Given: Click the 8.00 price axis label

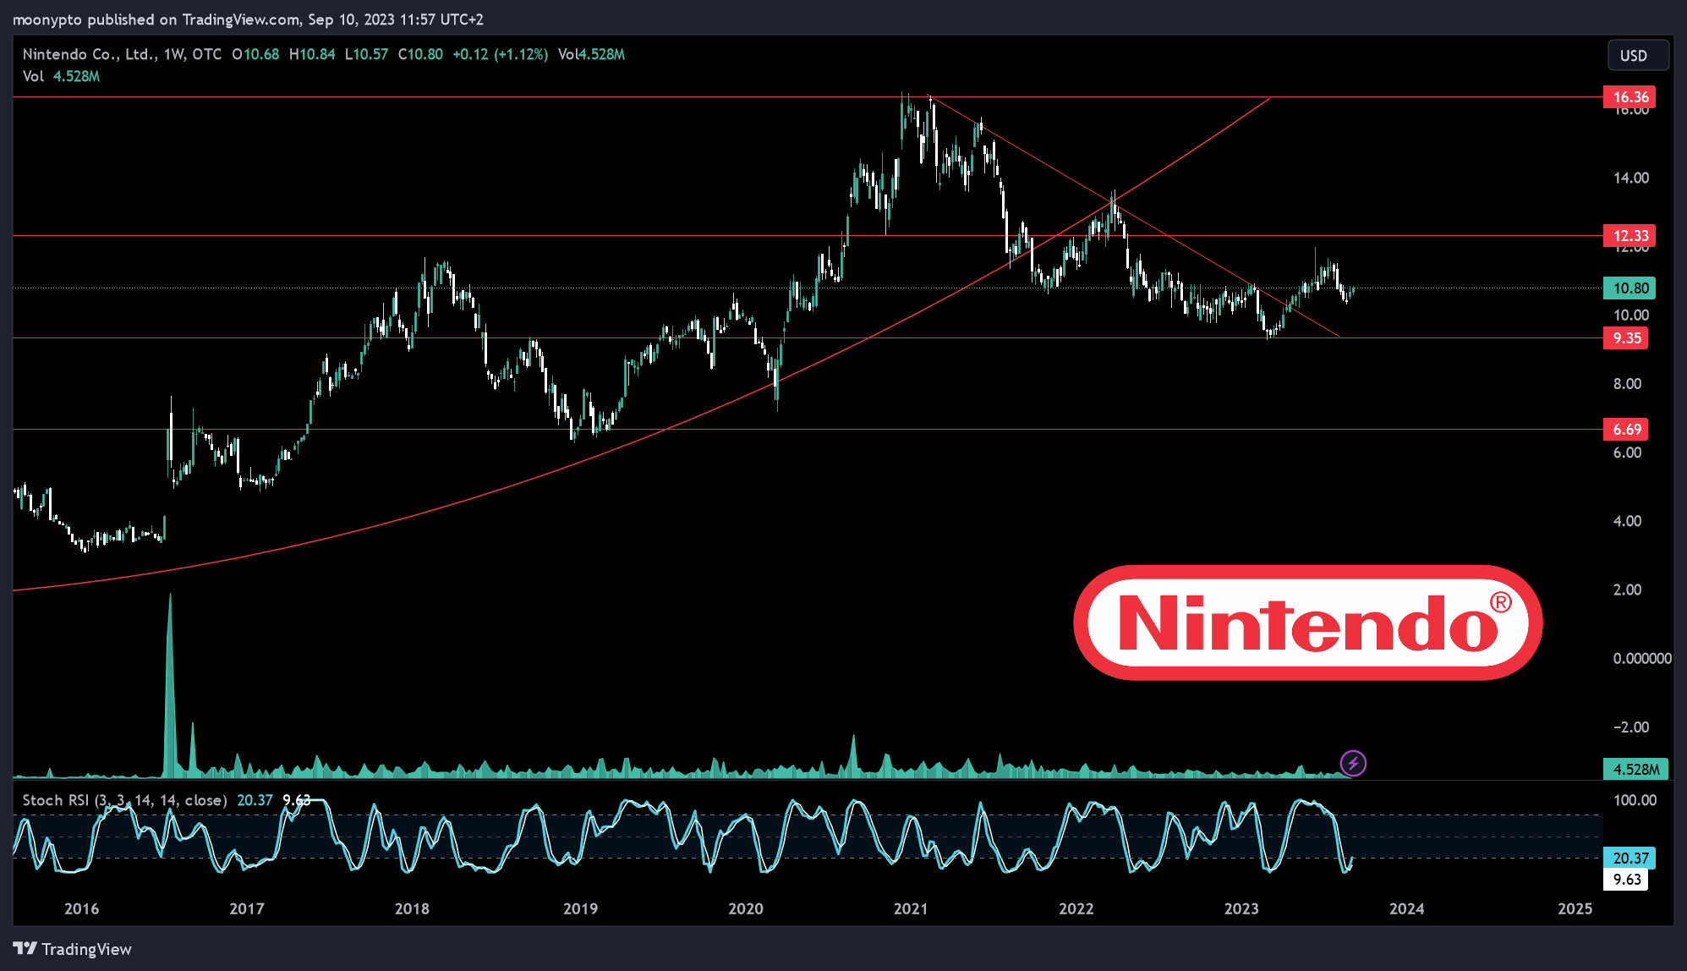Looking at the screenshot, I should pos(1628,384).
